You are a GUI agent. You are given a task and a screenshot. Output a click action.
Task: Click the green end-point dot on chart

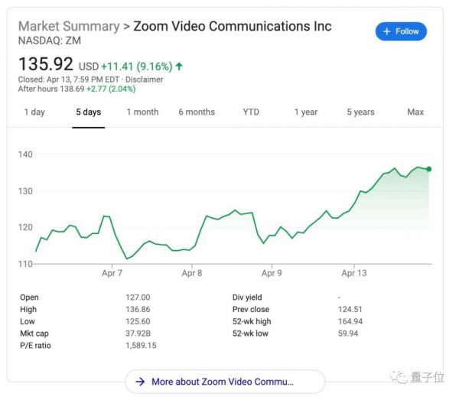[x=428, y=169]
